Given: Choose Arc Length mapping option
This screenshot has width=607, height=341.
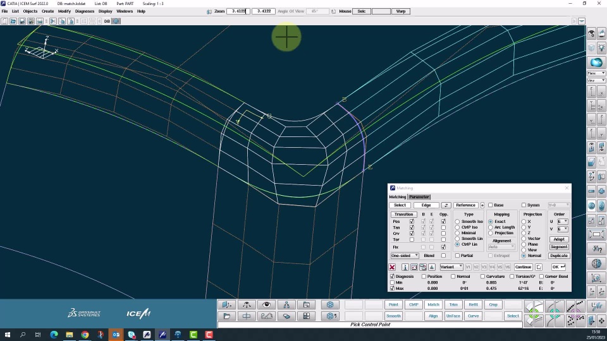Looking at the screenshot, I should point(490,227).
